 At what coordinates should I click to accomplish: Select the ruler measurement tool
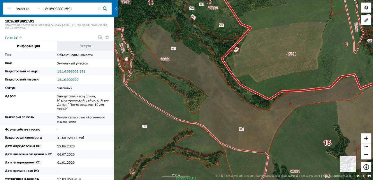pos(366,20)
